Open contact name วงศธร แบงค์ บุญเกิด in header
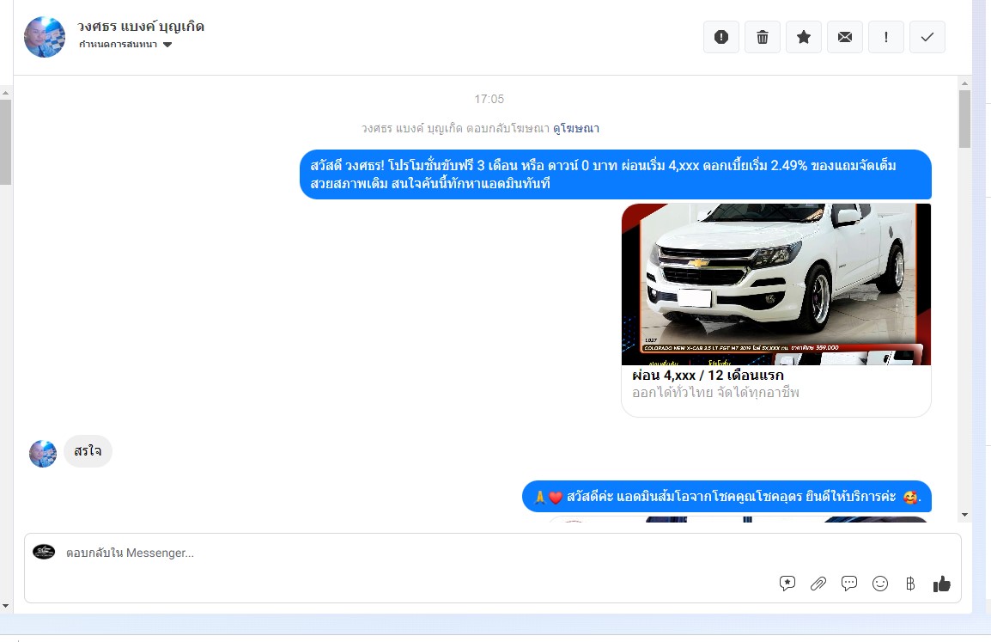 tap(140, 27)
